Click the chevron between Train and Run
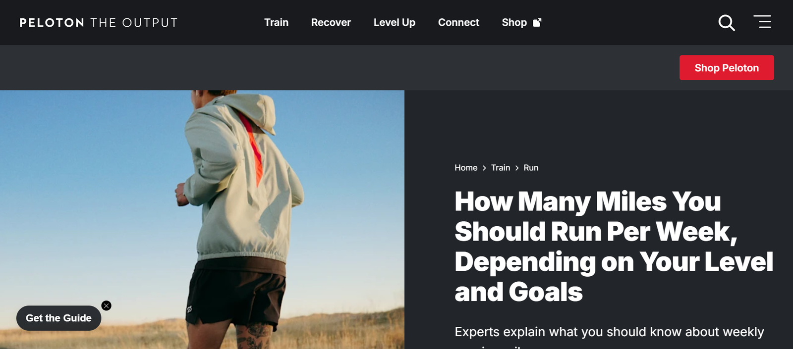 tap(517, 168)
